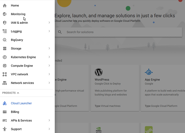185x133 pixels.
Task: Click the Cloud Launcher rocket icon
Action: click(x=5, y=103)
